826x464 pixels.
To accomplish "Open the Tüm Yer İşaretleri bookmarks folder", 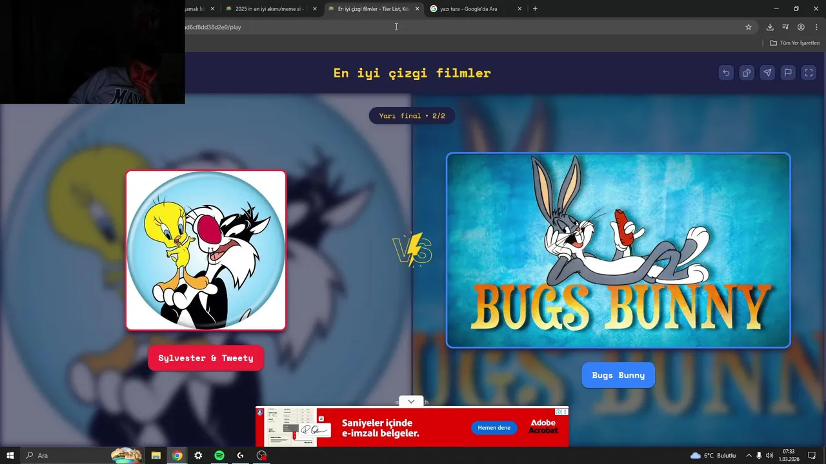I will click(794, 43).
